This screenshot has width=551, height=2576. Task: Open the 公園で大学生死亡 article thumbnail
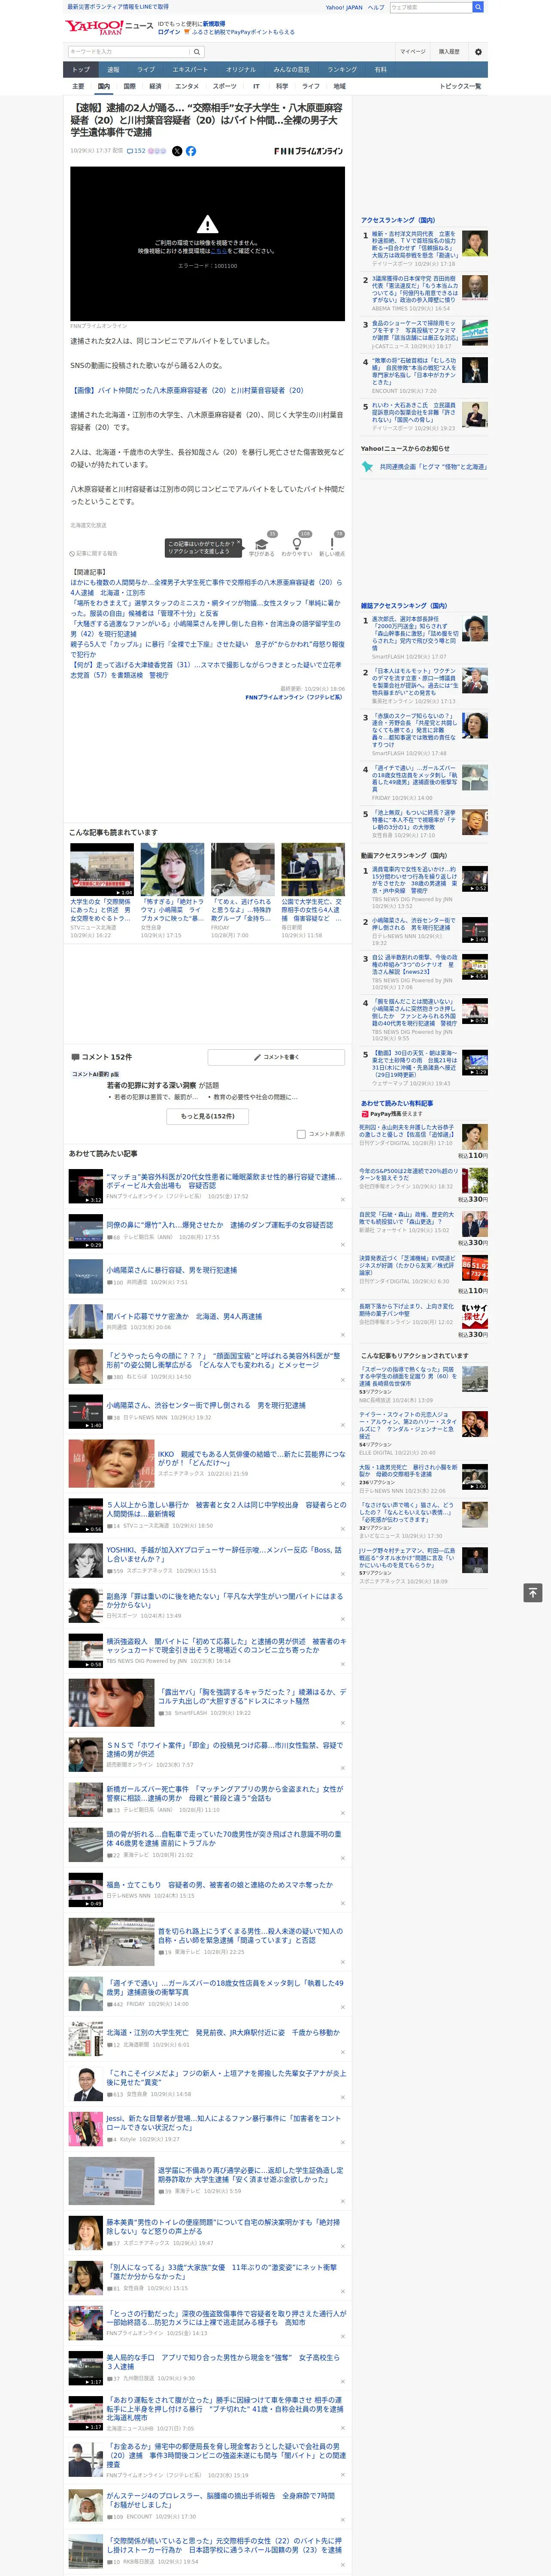[313, 869]
